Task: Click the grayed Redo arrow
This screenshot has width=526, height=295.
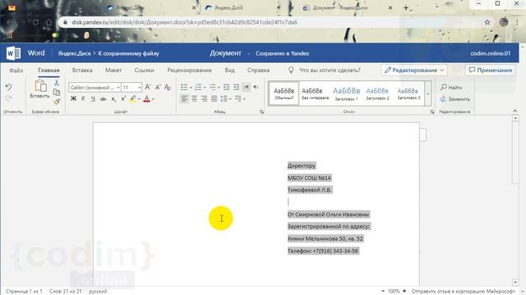Action: point(9,98)
